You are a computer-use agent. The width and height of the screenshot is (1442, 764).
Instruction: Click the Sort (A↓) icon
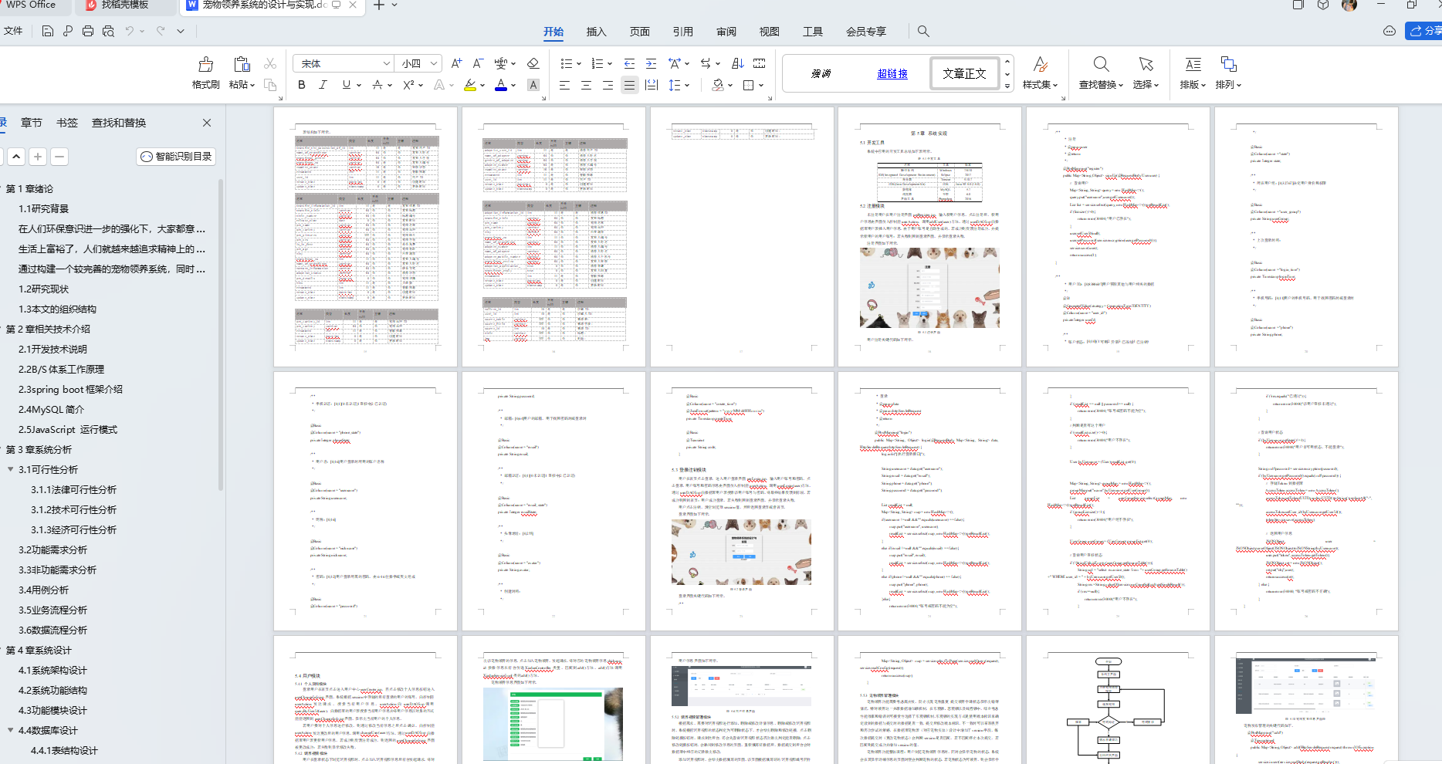738,63
